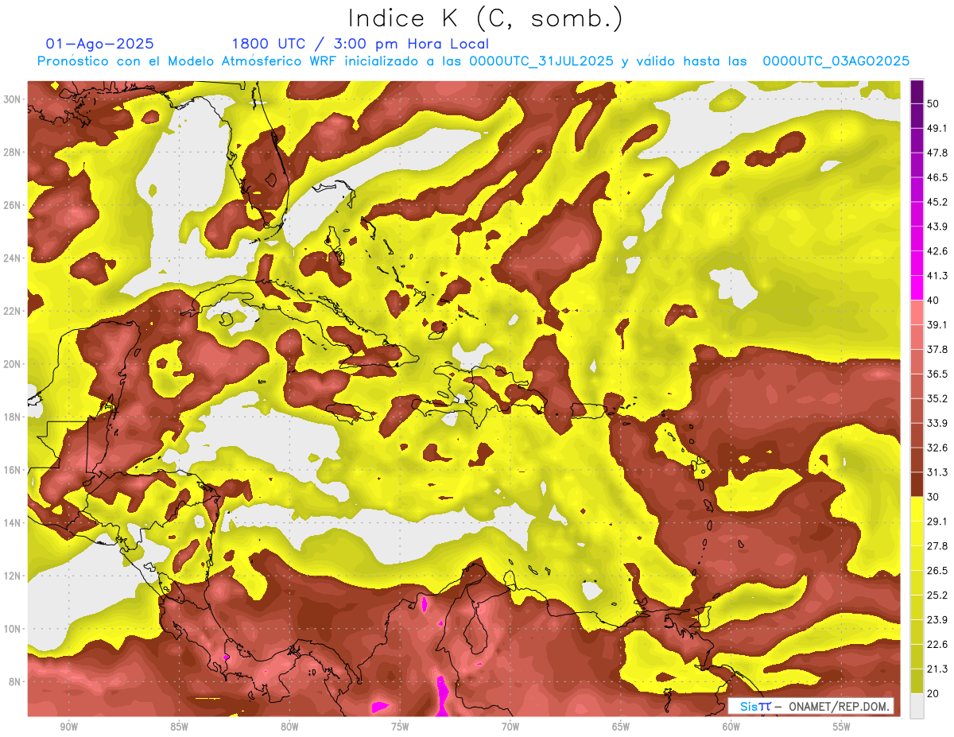
Task: Click the '14N' latitude label
Action: [x=12, y=523]
